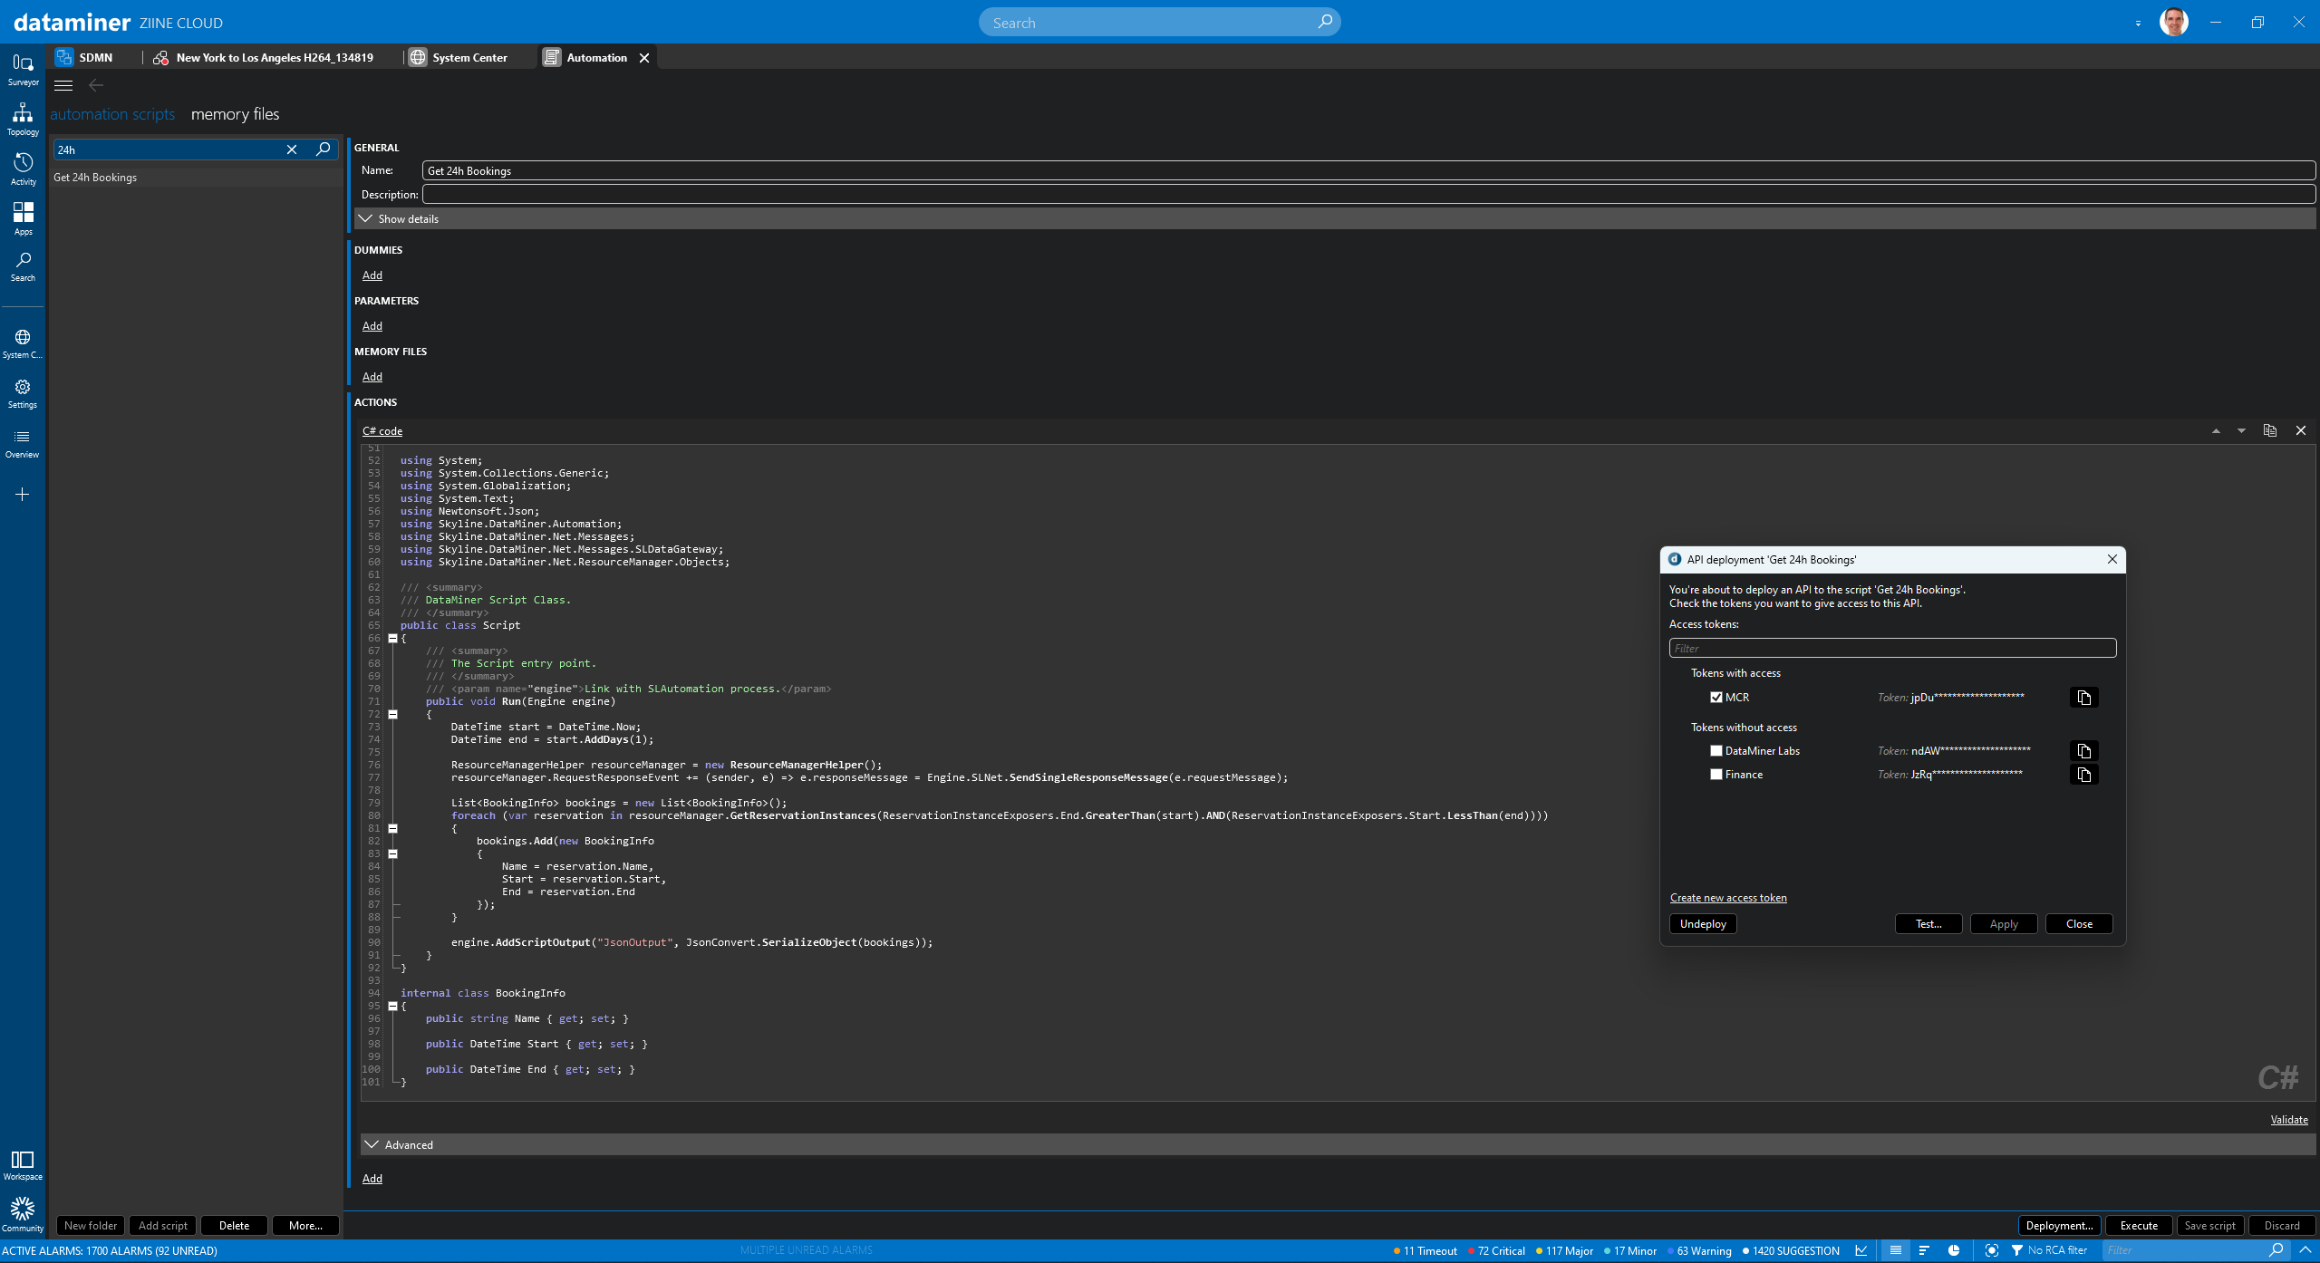Open the Activity sidebar module
Image resolution: width=2320 pixels, height=1263 pixels.
[23, 169]
